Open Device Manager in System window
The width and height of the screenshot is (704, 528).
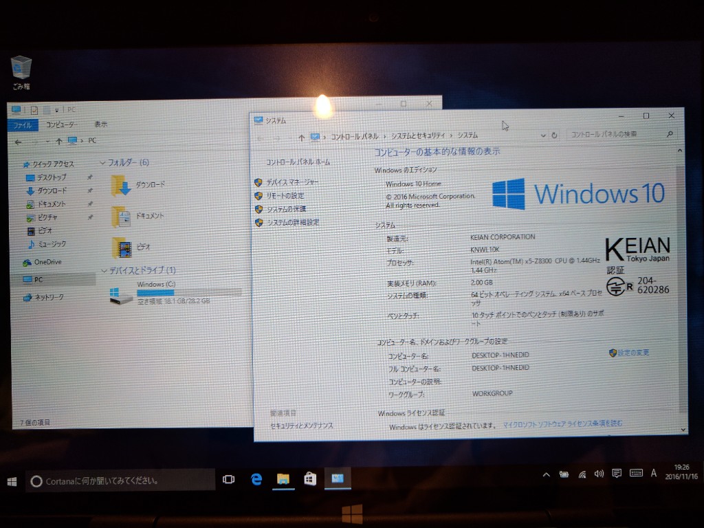(292, 182)
